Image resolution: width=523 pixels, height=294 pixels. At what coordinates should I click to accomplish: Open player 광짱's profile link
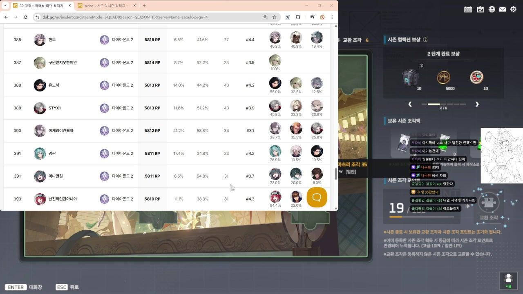click(52, 154)
